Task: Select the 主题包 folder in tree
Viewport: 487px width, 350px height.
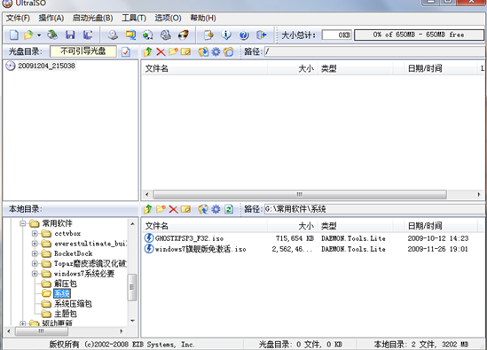Action: [x=66, y=314]
